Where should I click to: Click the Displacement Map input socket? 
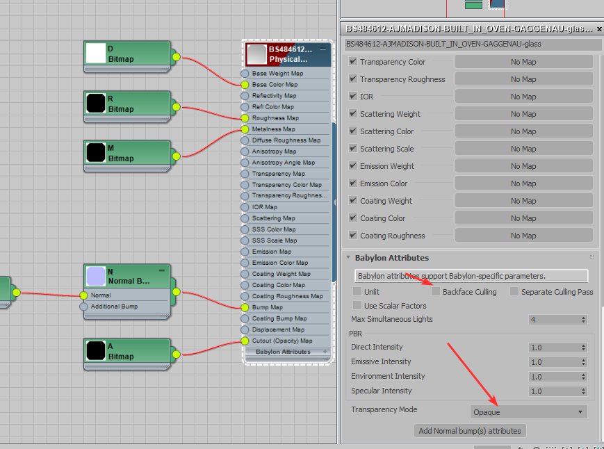[245, 329]
